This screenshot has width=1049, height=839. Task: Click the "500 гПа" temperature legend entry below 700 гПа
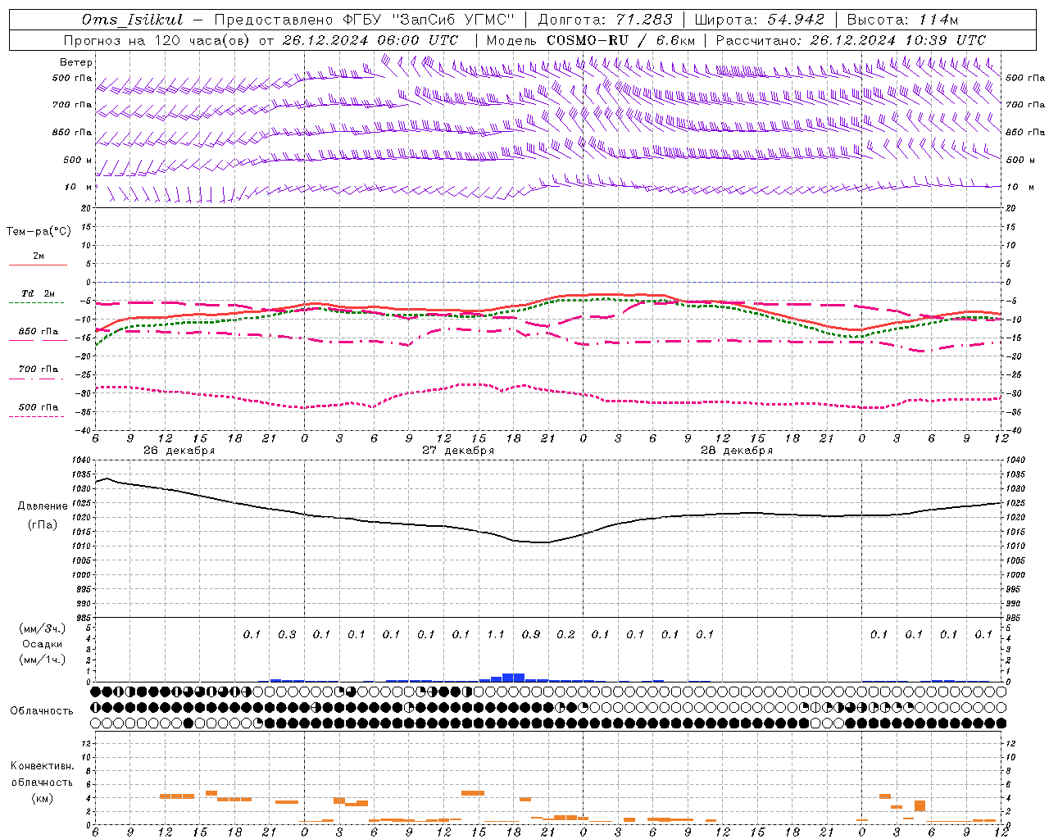pyautogui.click(x=39, y=406)
